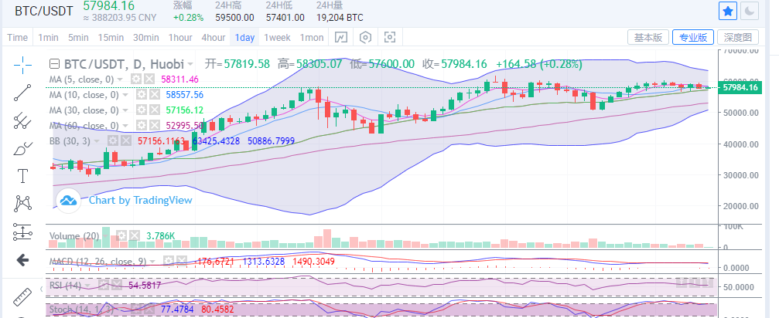Remove the MACD indicator
Image resolution: width=779 pixels, height=318 pixels.
181,261
